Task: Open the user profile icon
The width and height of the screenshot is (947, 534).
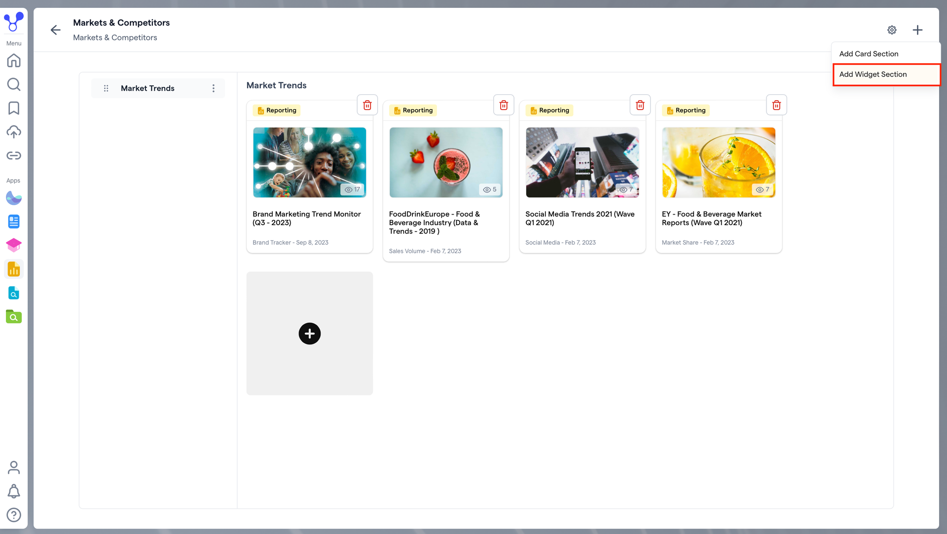Action: click(14, 467)
